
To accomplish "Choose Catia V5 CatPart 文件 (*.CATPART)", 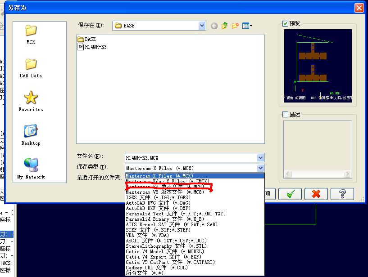I will coord(195,262).
